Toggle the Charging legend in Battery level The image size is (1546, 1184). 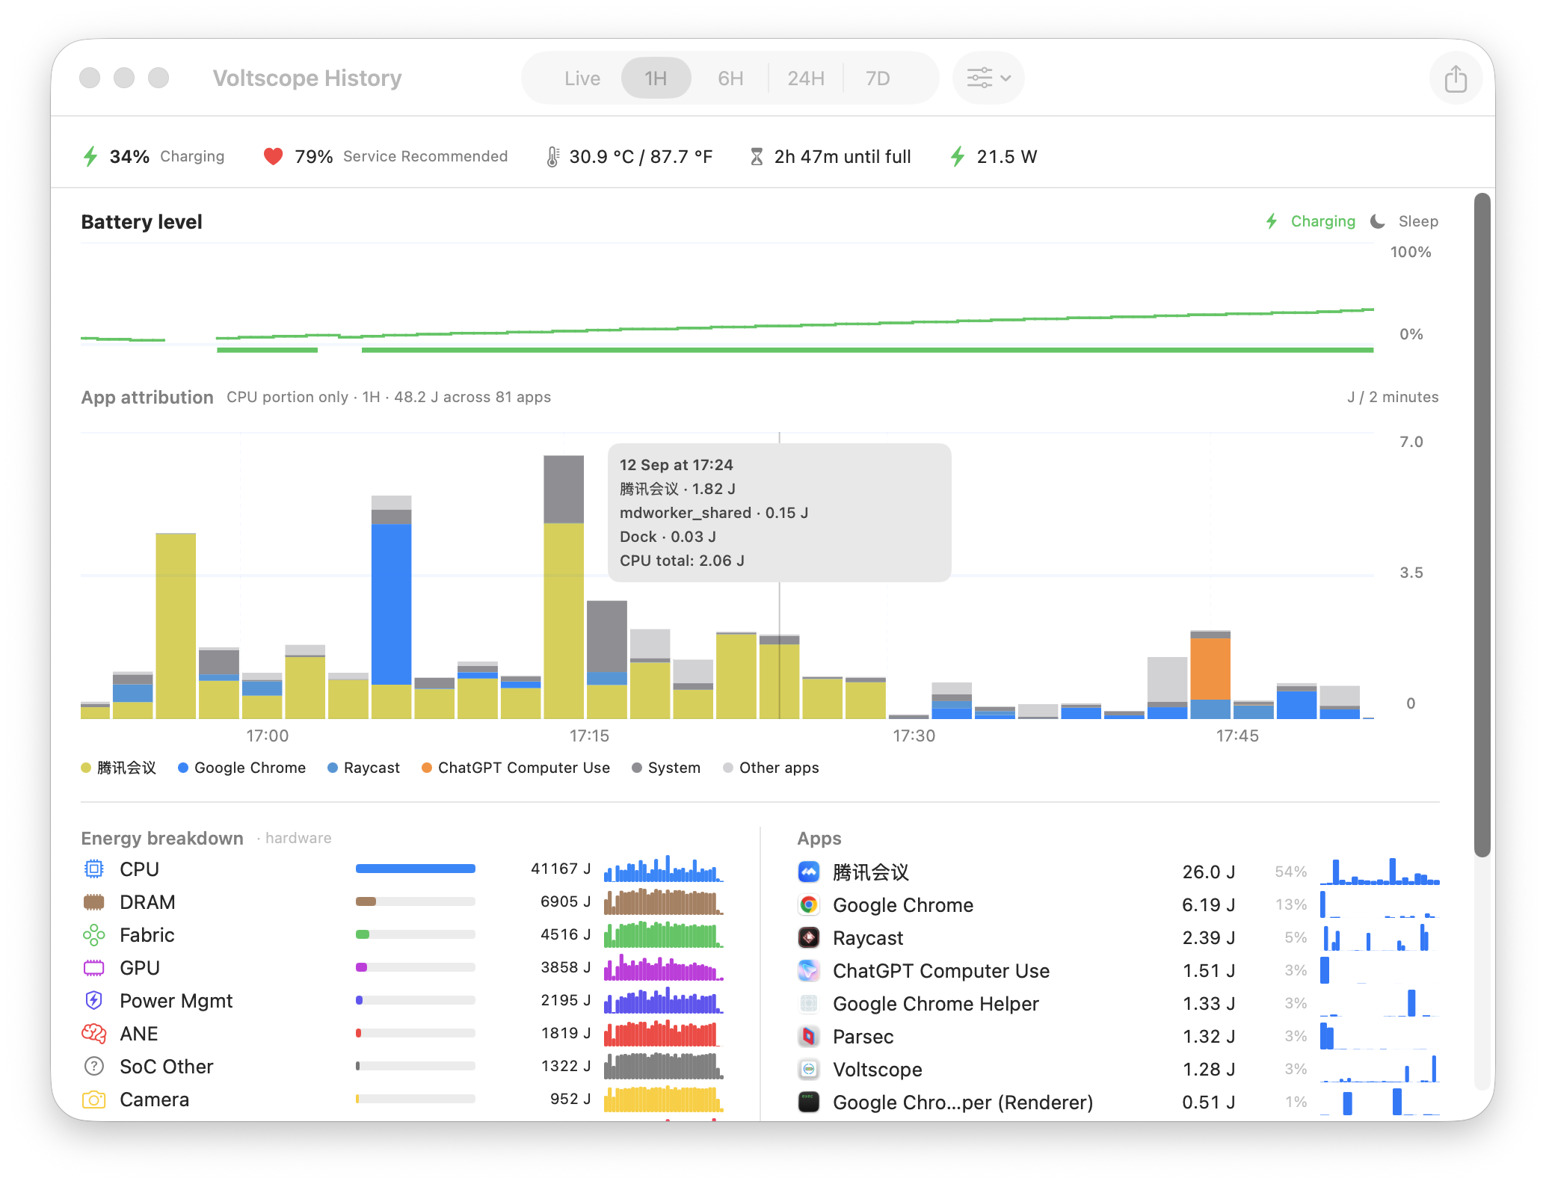(x=1311, y=221)
